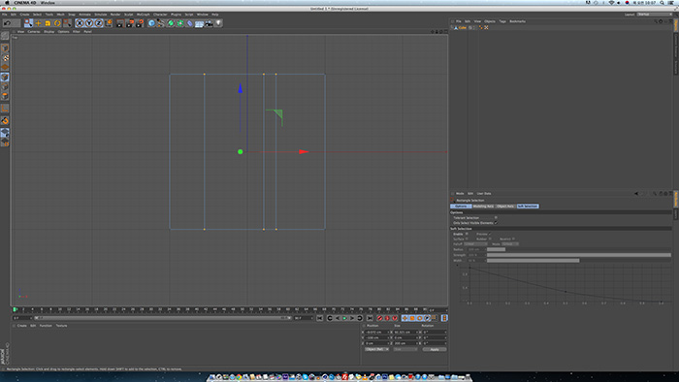The width and height of the screenshot is (679, 382).
Task: Click Make Editable sidebar icon
Action: tap(5, 36)
